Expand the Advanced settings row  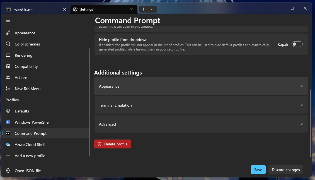[201, 124]
